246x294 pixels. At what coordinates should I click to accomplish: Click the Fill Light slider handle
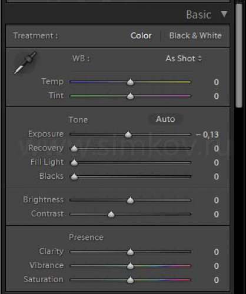pyautogui.click(x=74, y=162)
